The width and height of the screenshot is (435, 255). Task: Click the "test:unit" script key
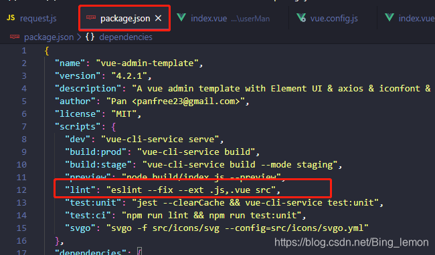tap(93, 203)
